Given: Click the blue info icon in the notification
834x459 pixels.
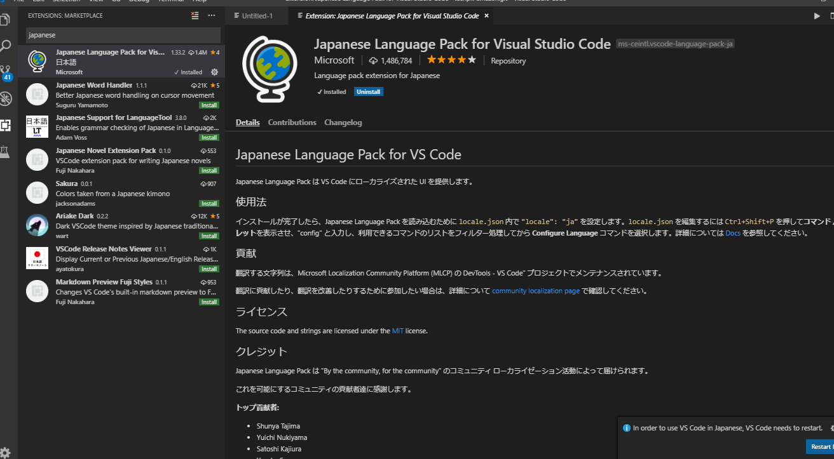Looking at the screenshot, I should 627,428.
